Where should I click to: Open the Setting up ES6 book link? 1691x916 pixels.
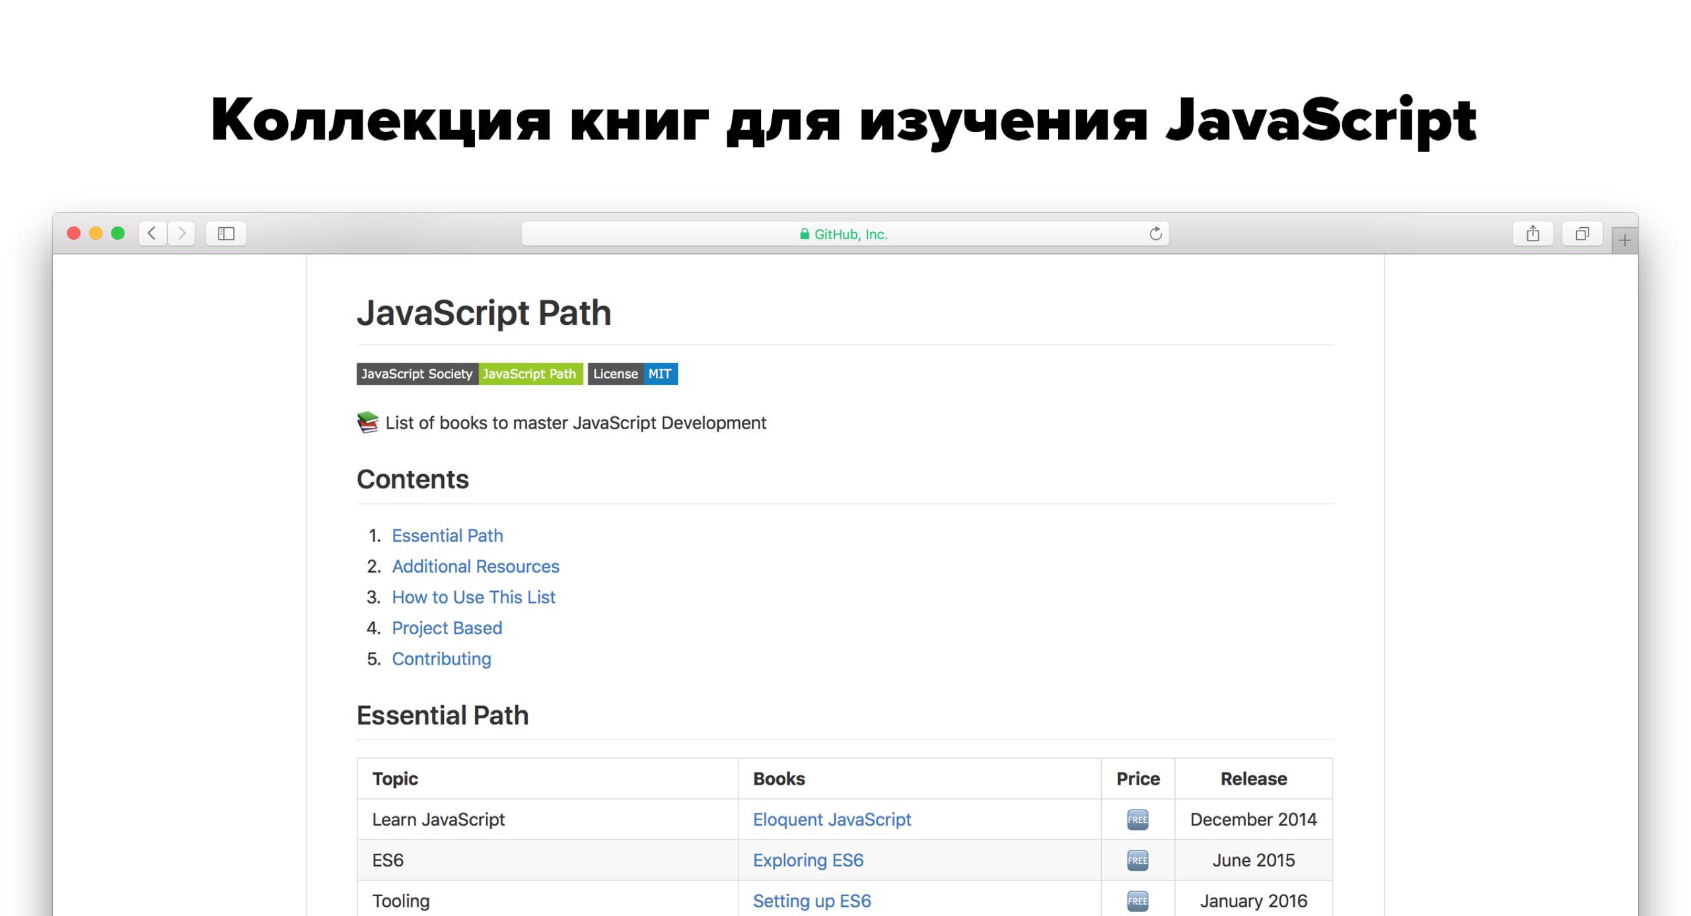click(812, 901)
